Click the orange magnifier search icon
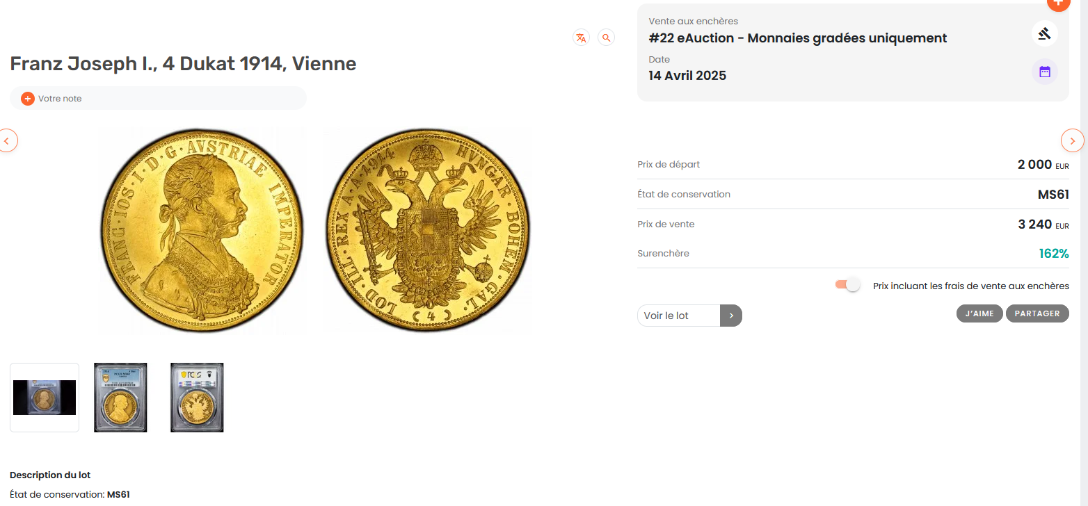Image resolution: width=1088 pixels, height=506 pixels. click(606, 38)
